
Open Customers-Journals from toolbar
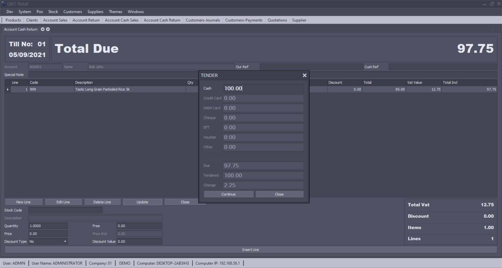(x=203, y=20)
